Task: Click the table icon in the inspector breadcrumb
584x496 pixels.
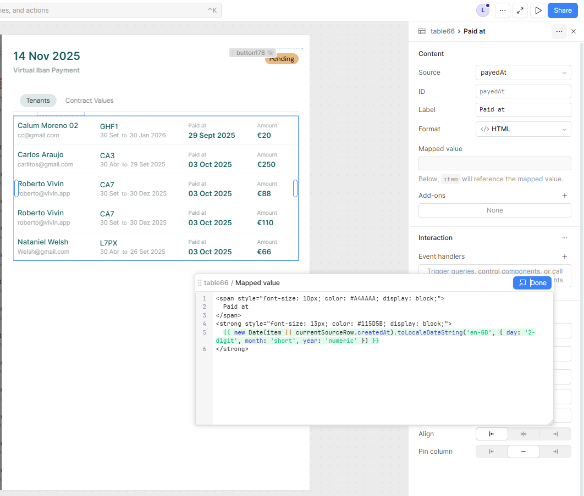Action: (421, 31)
